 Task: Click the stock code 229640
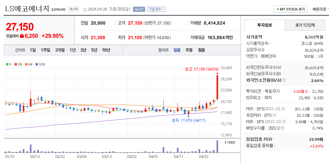coord(58,9)
